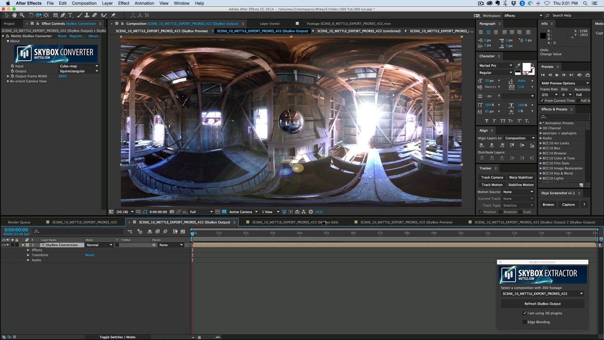Click the Browse button in Dojo Screenshot

pyautogui.click(x=548, y=204)
